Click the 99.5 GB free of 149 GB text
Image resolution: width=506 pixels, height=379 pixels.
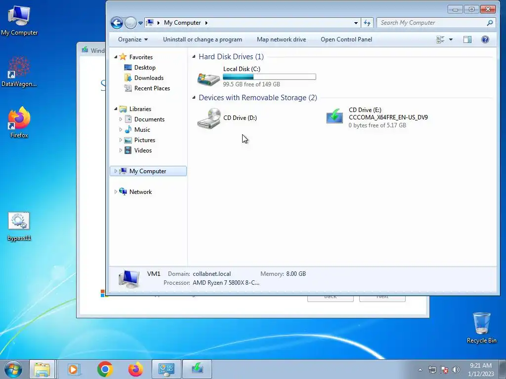click(252, 84)
